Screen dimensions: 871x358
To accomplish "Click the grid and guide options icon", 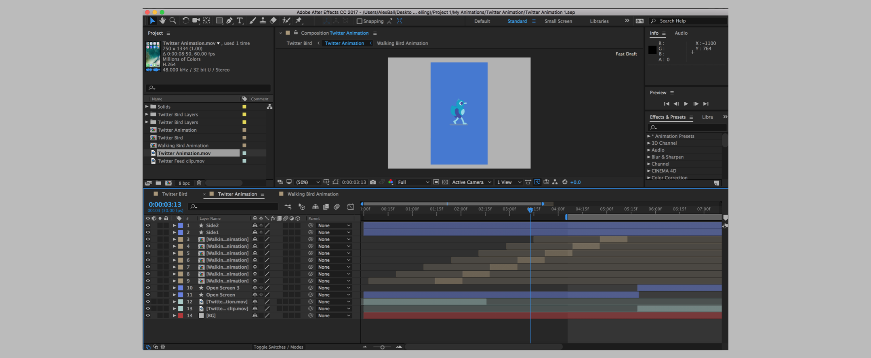I will point(326,182).
